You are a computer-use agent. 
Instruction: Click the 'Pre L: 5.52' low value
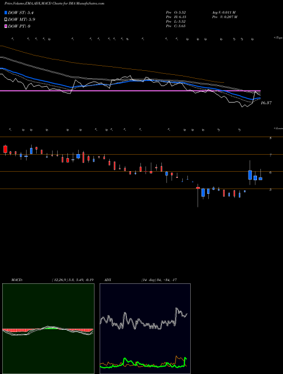pyautogui.click(x=176, y=22)
